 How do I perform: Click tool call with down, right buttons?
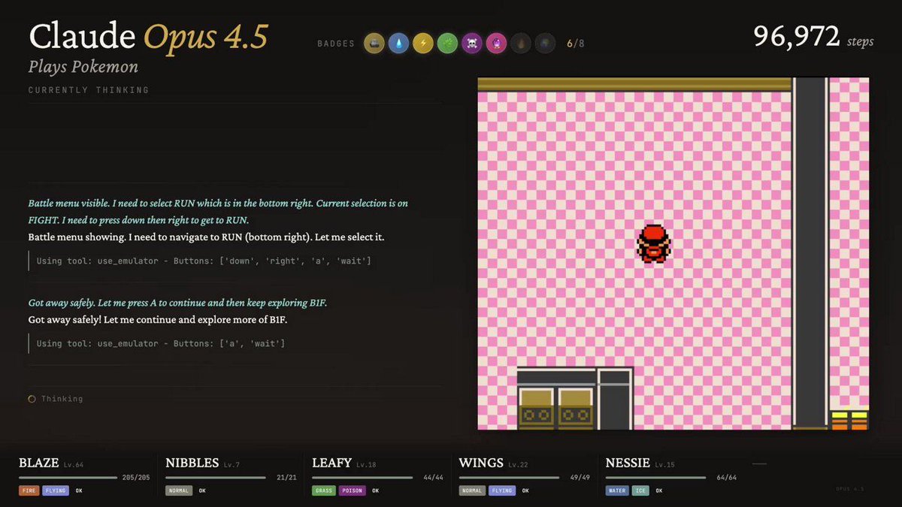204,261
